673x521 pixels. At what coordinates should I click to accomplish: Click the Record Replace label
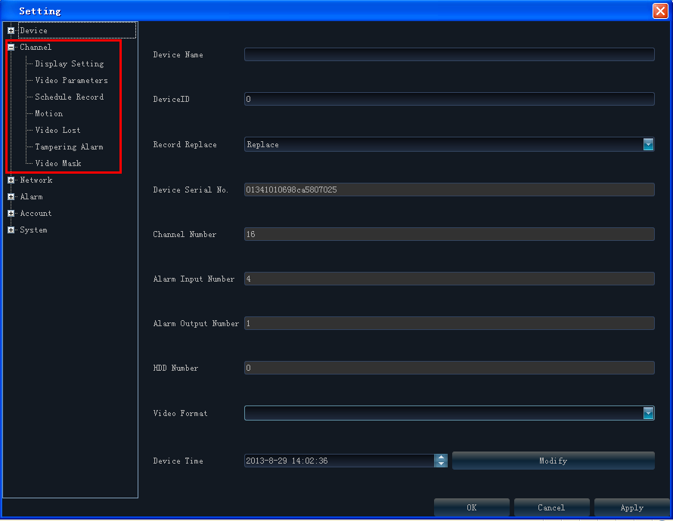[185, 144]
